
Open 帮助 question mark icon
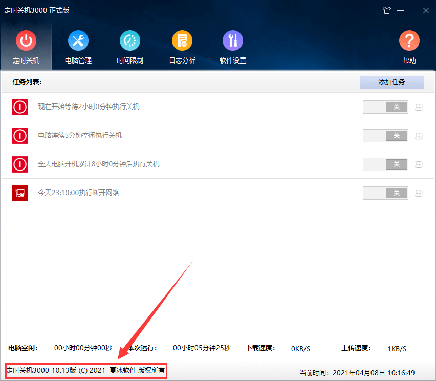[409, 40]
